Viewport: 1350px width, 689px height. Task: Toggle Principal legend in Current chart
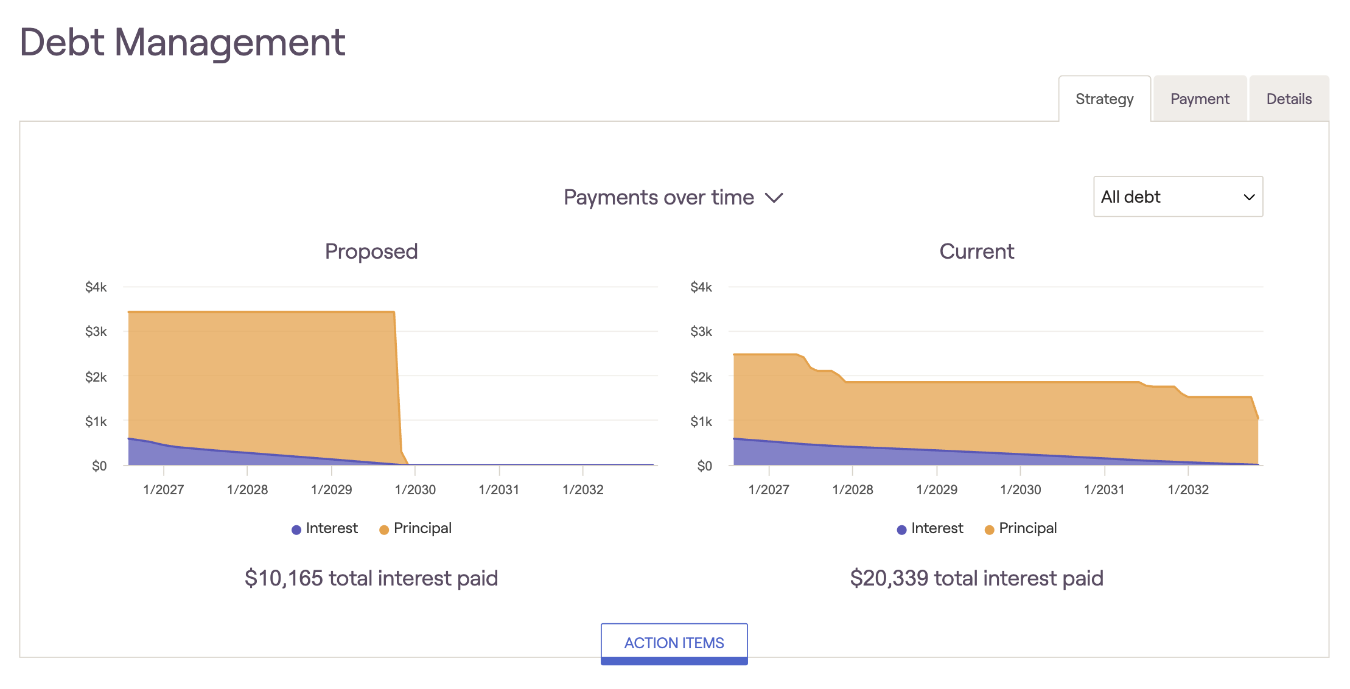(x=1021, y=528)
